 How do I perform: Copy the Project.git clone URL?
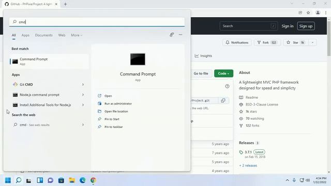pyautogui.click(x=223, y=100)
